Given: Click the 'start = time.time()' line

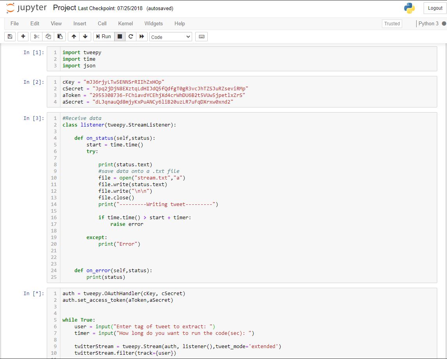Looking at the screenshot, I should (115, 145).
